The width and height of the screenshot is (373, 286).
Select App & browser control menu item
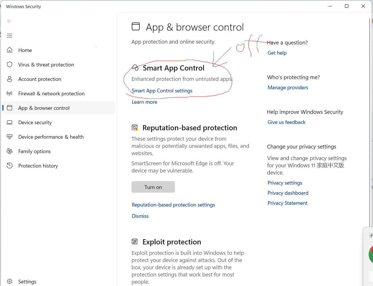click(44, 108)
